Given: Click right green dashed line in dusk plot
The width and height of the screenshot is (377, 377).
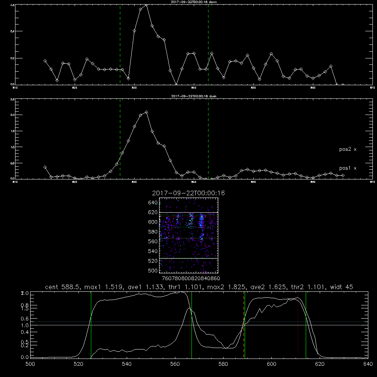Looking at the screenshot, I should coord(208,139).
